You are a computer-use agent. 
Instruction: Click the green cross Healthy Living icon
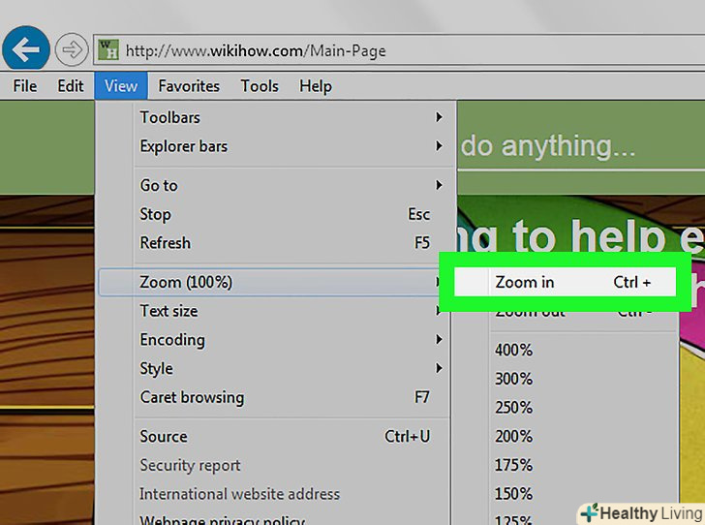[x=589, y=513]
